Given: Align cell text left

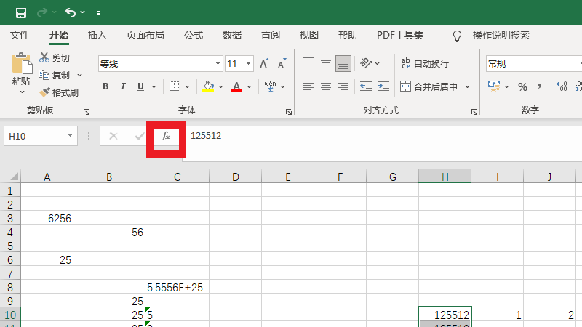Looking at the screenshot, I should pos(308,86).
